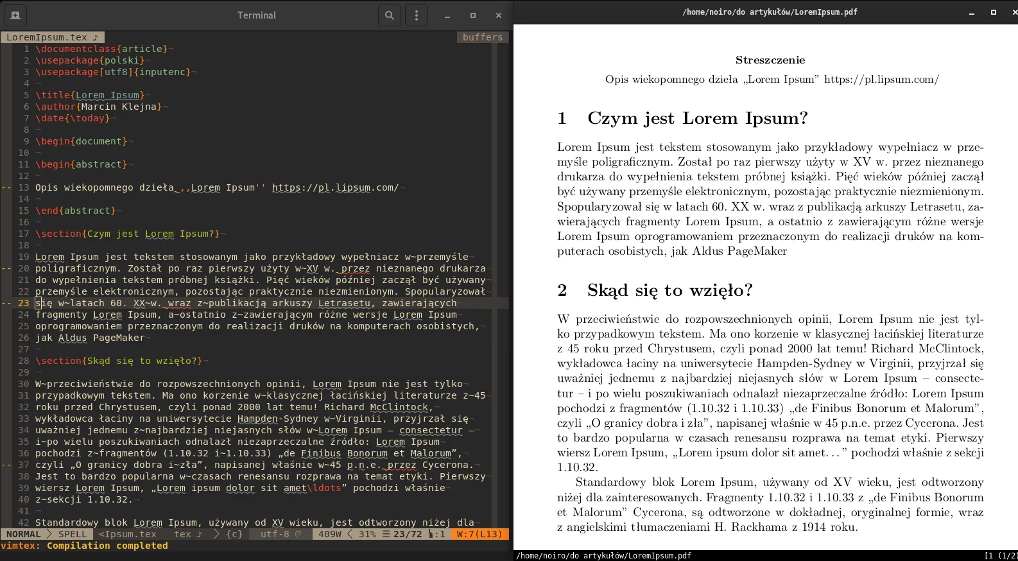Viewport: 1018px width, 561px height.
Task: Place cursor on the \documentclass{article} line
Action: pyautogui.click(x=101, y=49)
